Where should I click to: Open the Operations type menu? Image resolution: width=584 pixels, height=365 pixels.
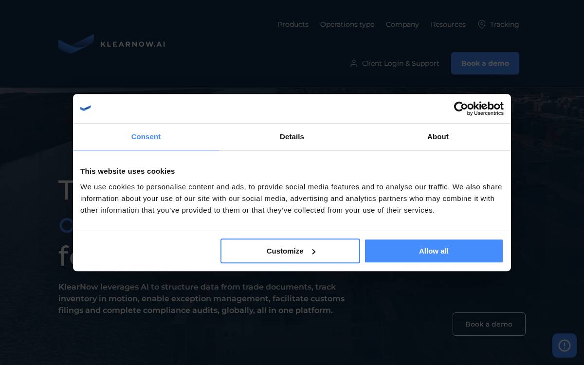[347, 24]
